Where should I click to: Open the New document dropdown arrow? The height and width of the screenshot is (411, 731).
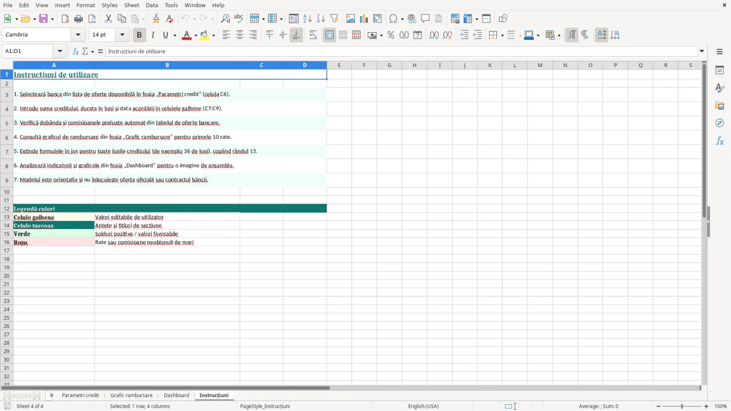coord(16,19)
